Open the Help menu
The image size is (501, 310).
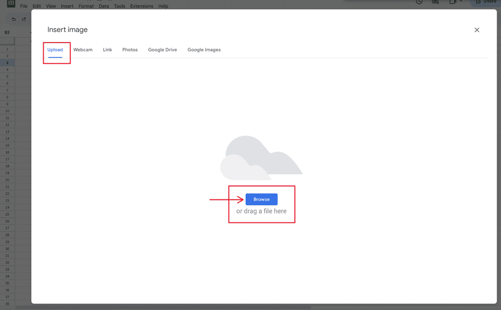(x=163, y=6)
